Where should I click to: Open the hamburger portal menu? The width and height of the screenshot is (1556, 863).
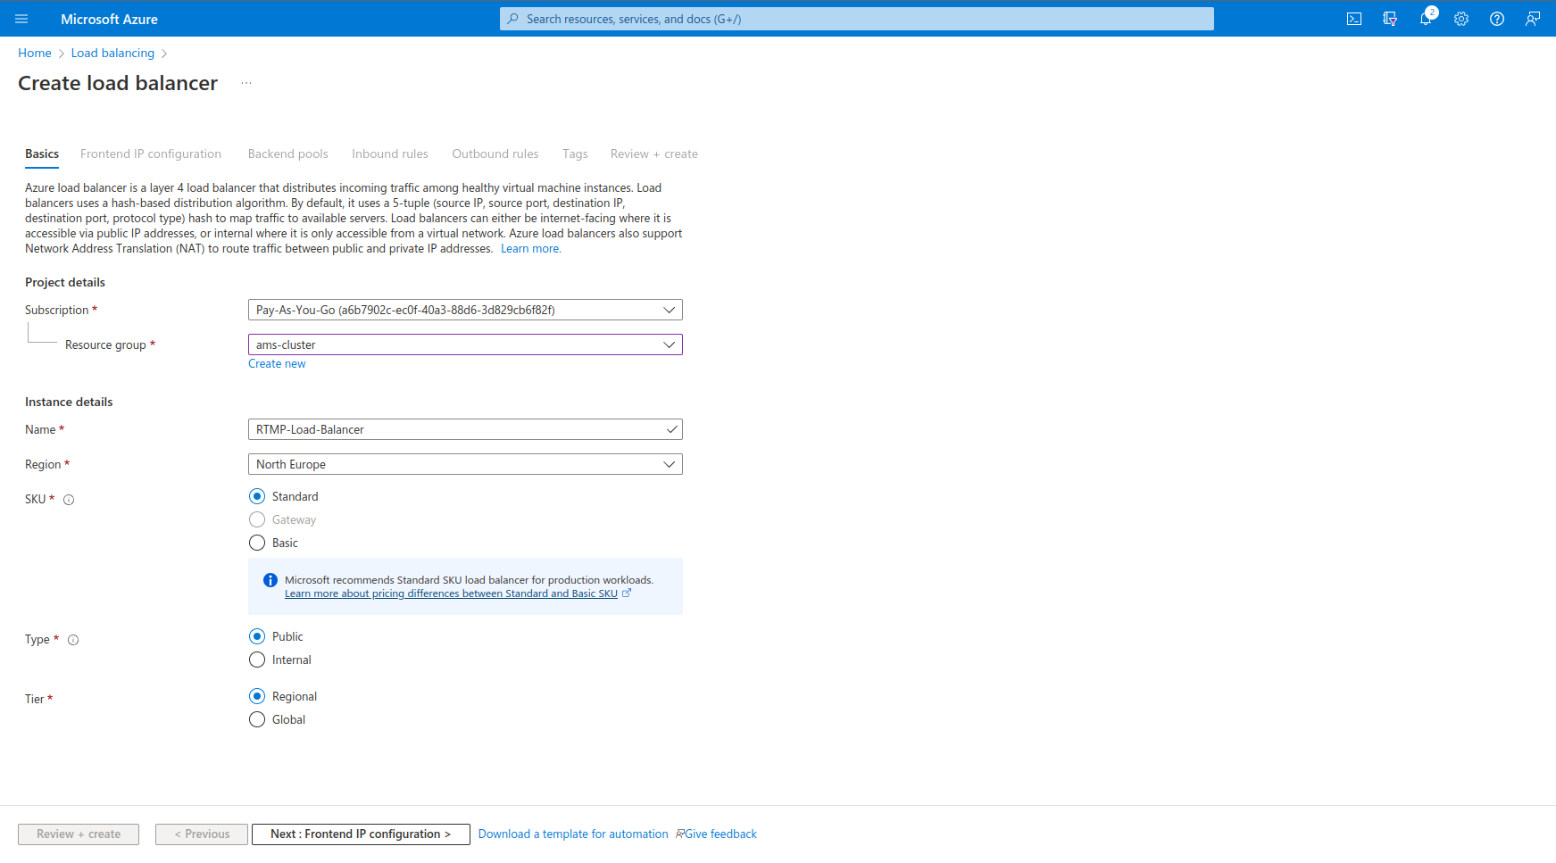click(21, 19)
